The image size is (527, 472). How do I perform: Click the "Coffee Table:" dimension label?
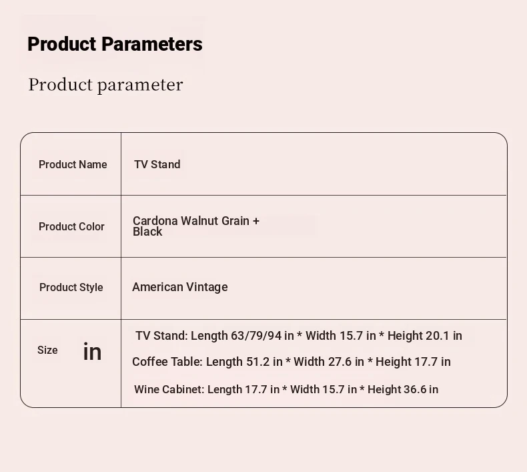(167, 362)
